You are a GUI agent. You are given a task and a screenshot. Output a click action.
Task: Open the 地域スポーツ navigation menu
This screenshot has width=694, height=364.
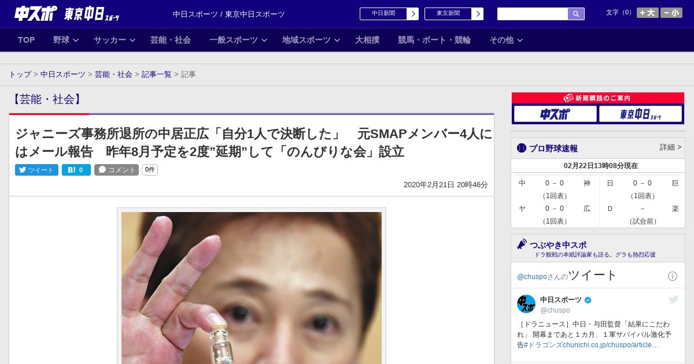(307, 40)
